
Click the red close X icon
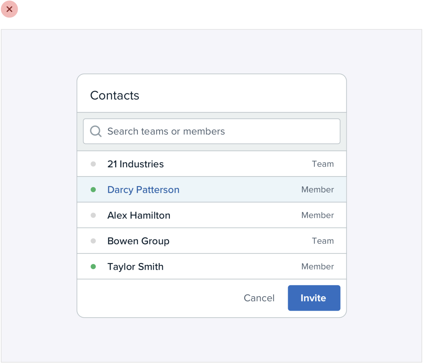pos(9,9)
